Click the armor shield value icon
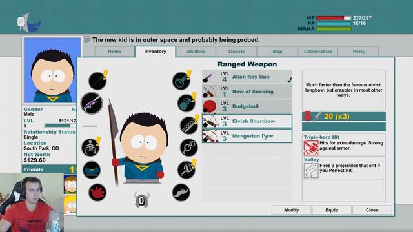The width and height of the screenshot is (413, 232). (x=141, y=200)
